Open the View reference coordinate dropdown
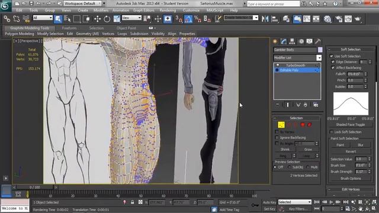This screenshot has height=213, width=379. point(131,18)
